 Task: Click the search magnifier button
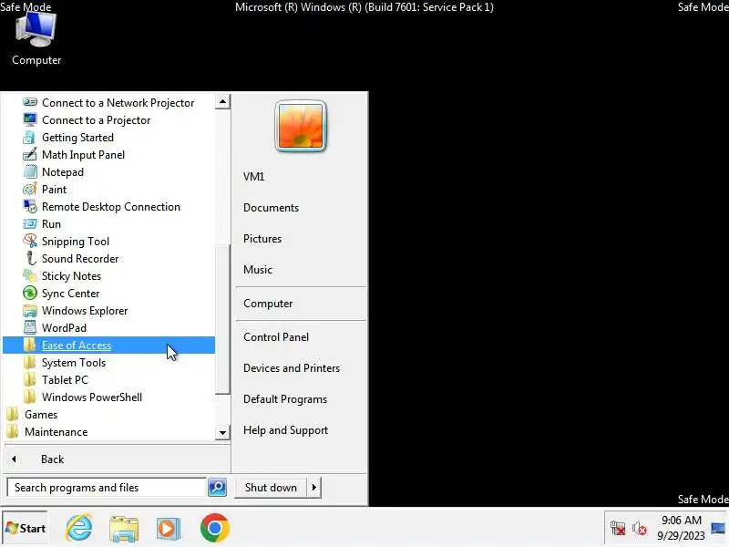pos(217,487)
